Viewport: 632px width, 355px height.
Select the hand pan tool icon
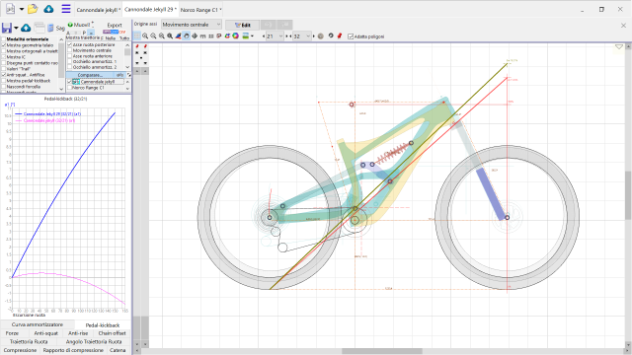(187, 36)
